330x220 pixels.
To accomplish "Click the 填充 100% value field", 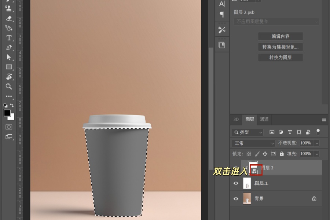I will pyautogui.click(x=306, y=154).
